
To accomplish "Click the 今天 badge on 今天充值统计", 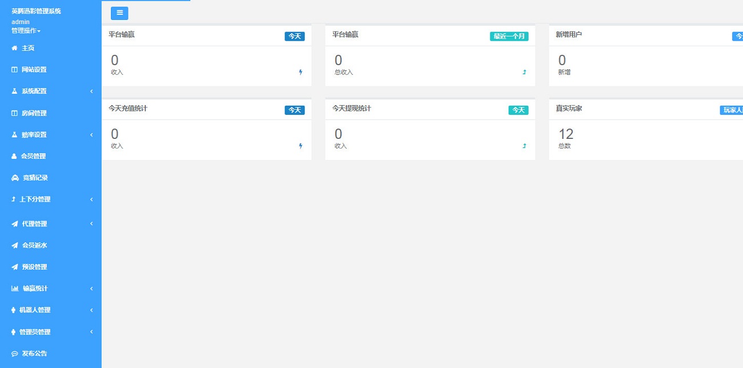I will (x=294, y=110).
